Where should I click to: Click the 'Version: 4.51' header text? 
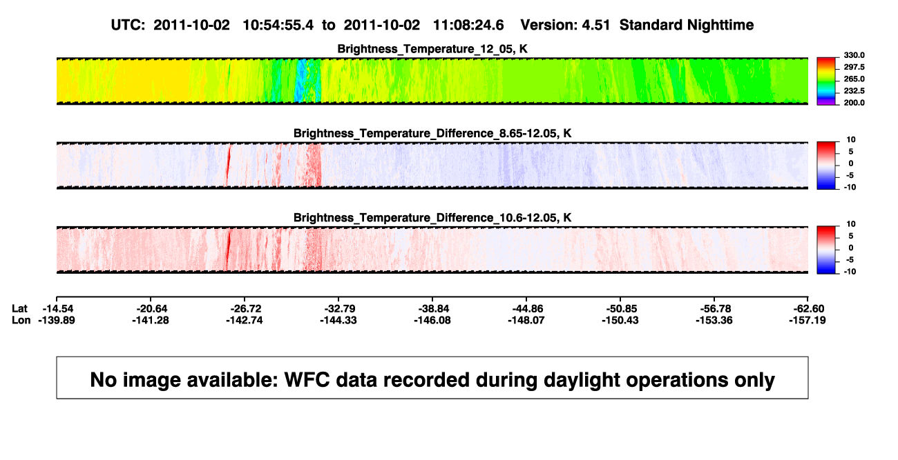tap(566, 25)
